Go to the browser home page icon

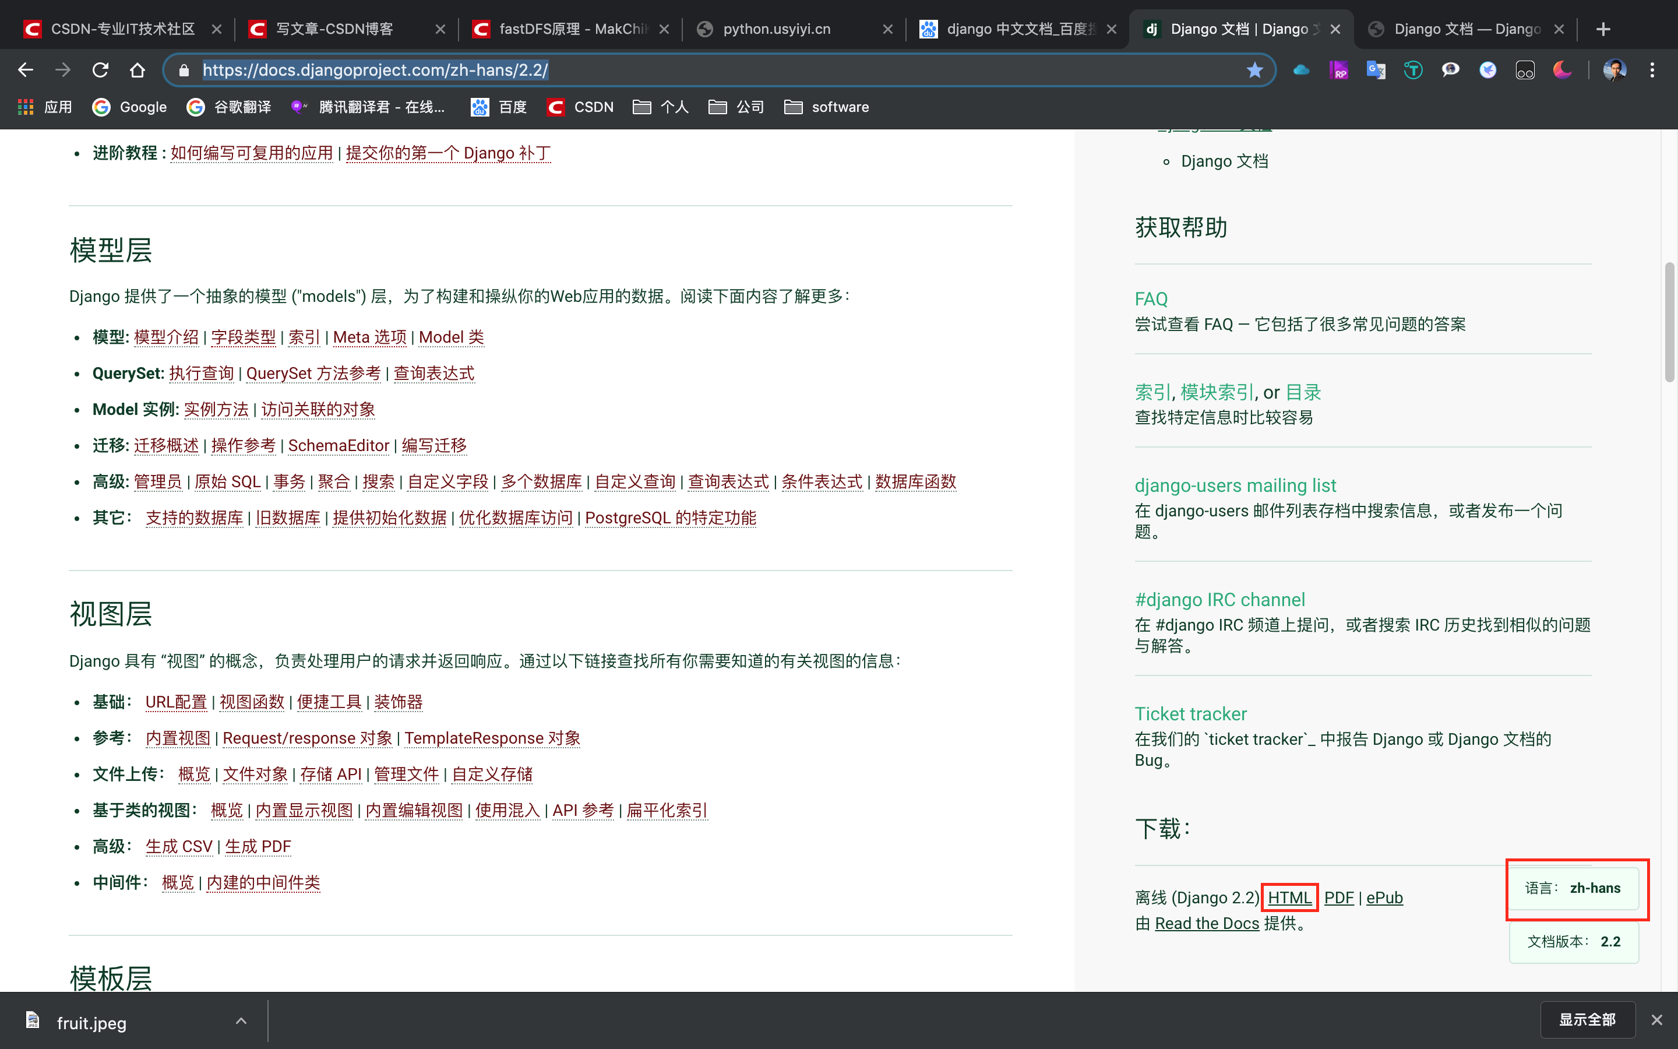point(138,70)
